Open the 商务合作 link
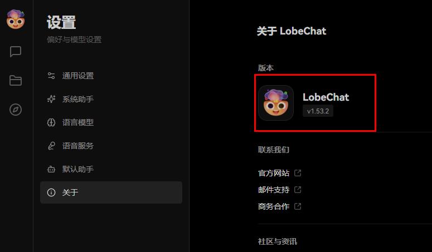Screen dimensions: 432x252 point(274,206)
